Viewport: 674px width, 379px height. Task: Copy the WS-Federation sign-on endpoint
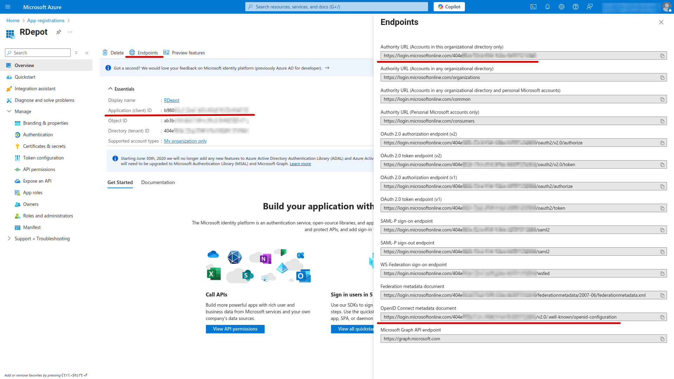tap(662, 273)
